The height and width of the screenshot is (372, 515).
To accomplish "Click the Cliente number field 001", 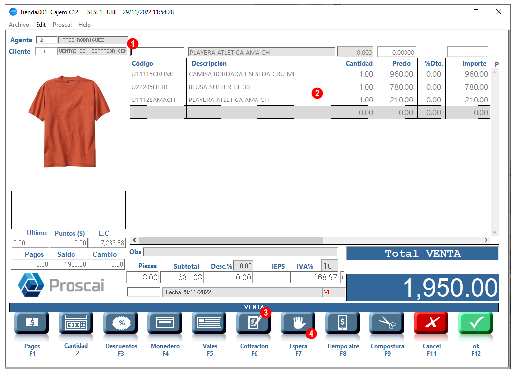I will click(x=46, y=52).
